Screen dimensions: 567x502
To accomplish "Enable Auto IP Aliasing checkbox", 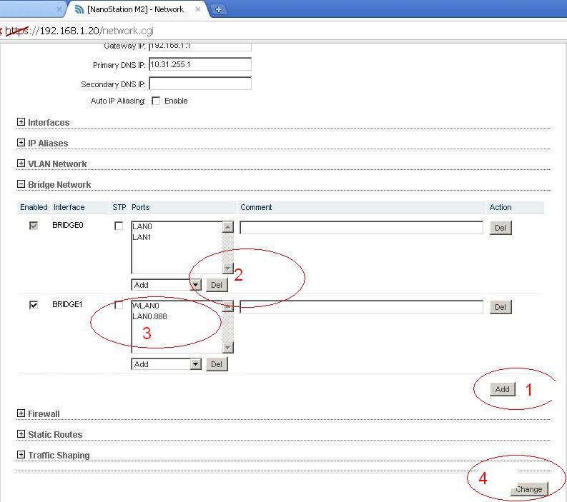I will click(156, 101).
